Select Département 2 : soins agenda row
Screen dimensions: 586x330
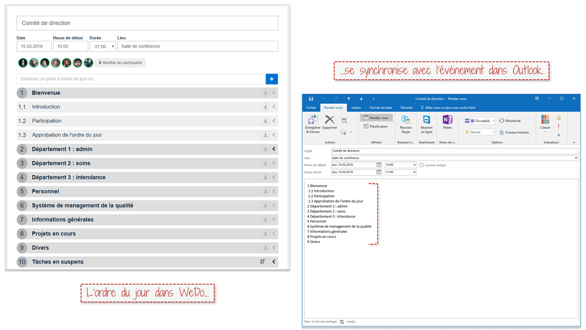[147, 163]
